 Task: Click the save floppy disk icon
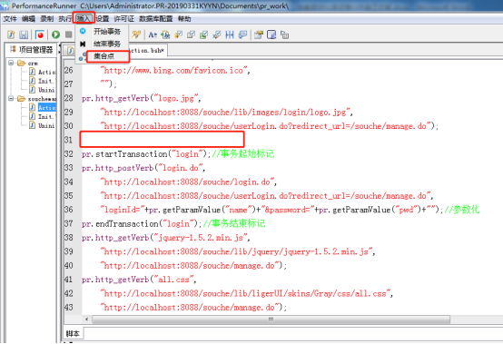tap(24, 34)
